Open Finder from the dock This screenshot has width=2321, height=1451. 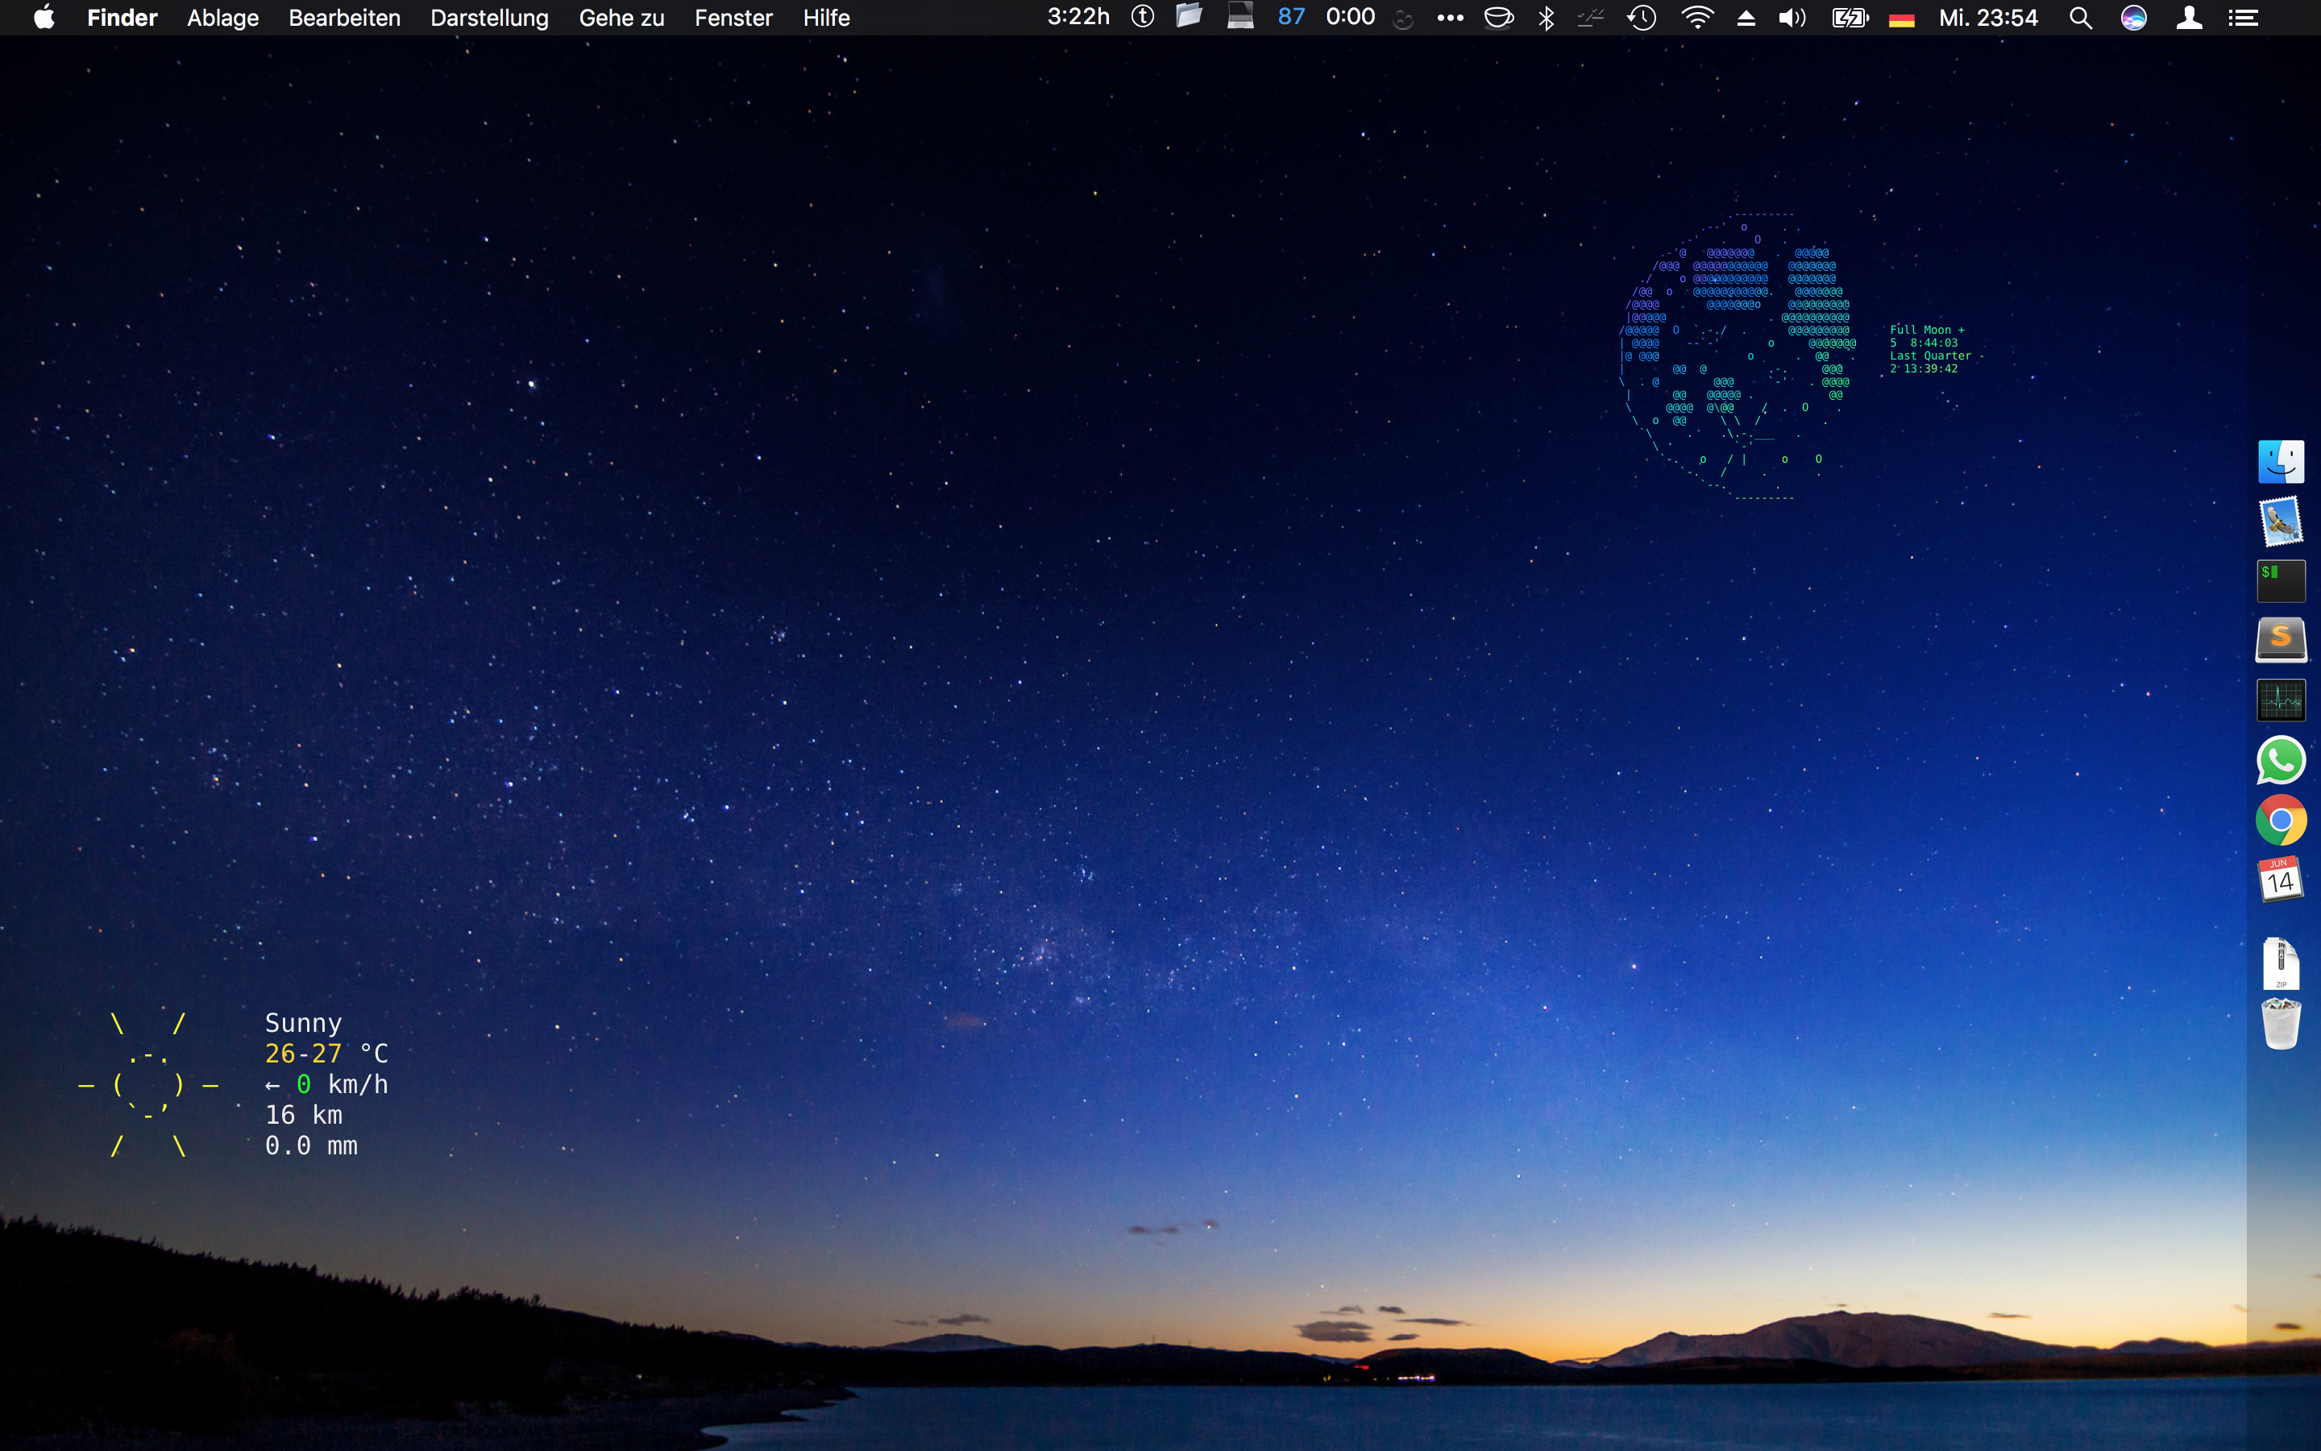point(2281,463)
